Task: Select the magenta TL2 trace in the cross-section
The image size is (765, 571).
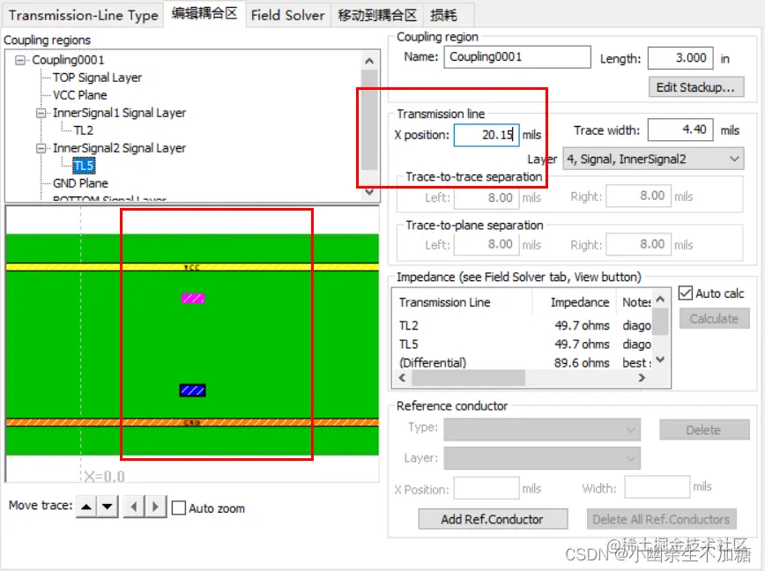Action: coord(193,298)
